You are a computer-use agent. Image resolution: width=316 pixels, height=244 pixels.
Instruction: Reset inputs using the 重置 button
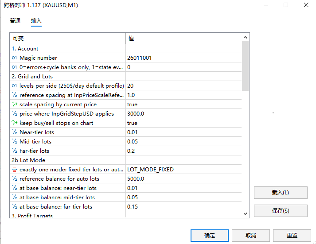pos(292,235)
